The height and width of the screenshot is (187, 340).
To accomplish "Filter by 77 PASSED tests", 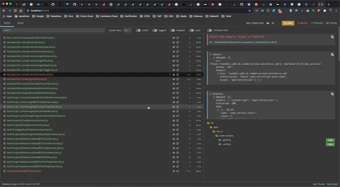I will 317,23.
